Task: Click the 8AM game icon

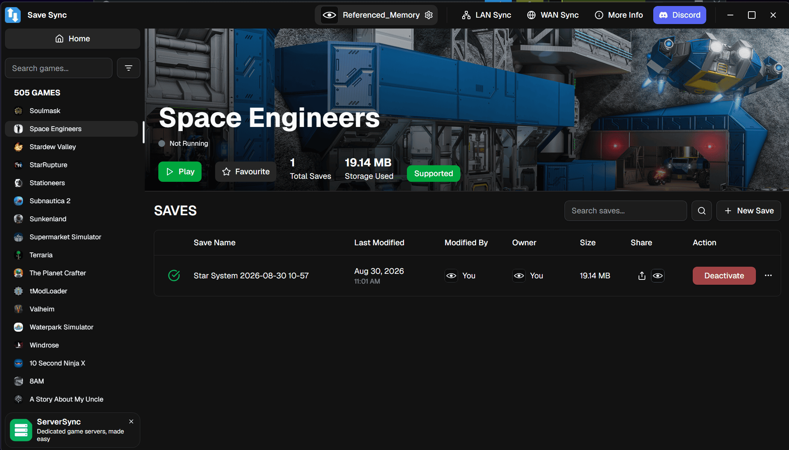Action: tap(18, 381)
